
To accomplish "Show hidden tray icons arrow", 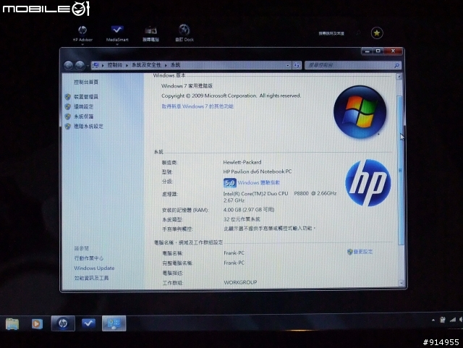I will 433,320.
